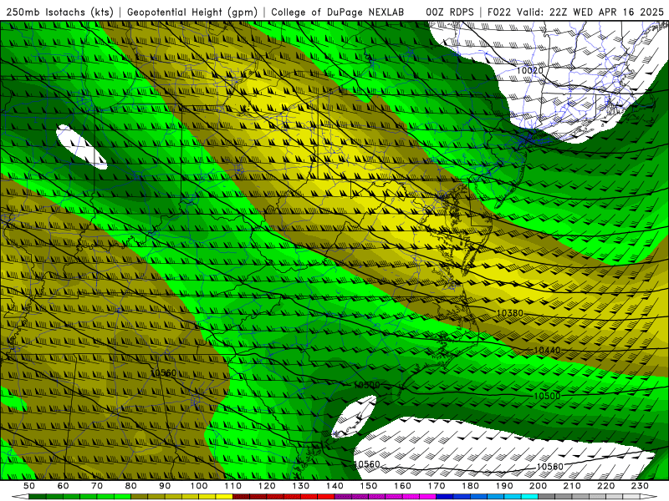Click the 150 value on the color scale
This screenshot has width=669, height=501.
[x=369, y=486]
